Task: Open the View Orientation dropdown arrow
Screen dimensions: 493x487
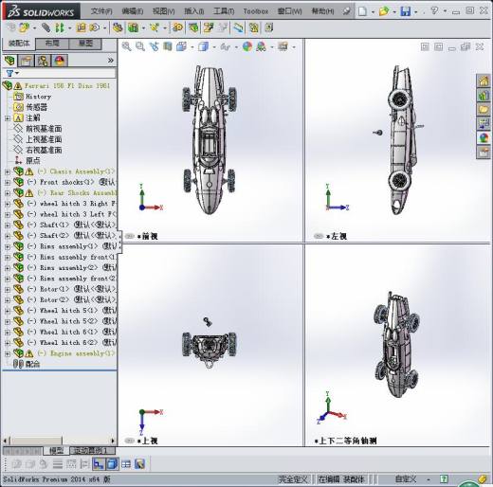Action: pyautogui.click(x=192, y=47)
